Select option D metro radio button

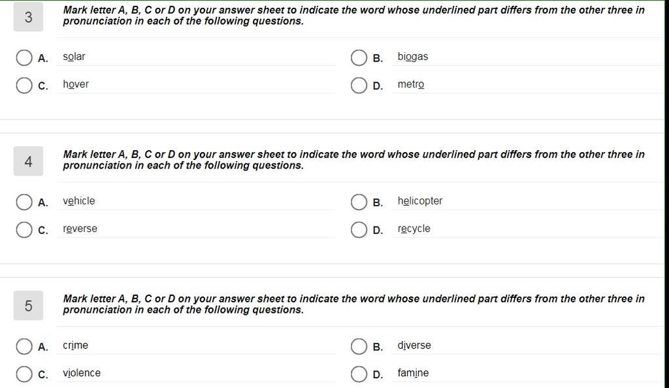click(x=359, y=86)
